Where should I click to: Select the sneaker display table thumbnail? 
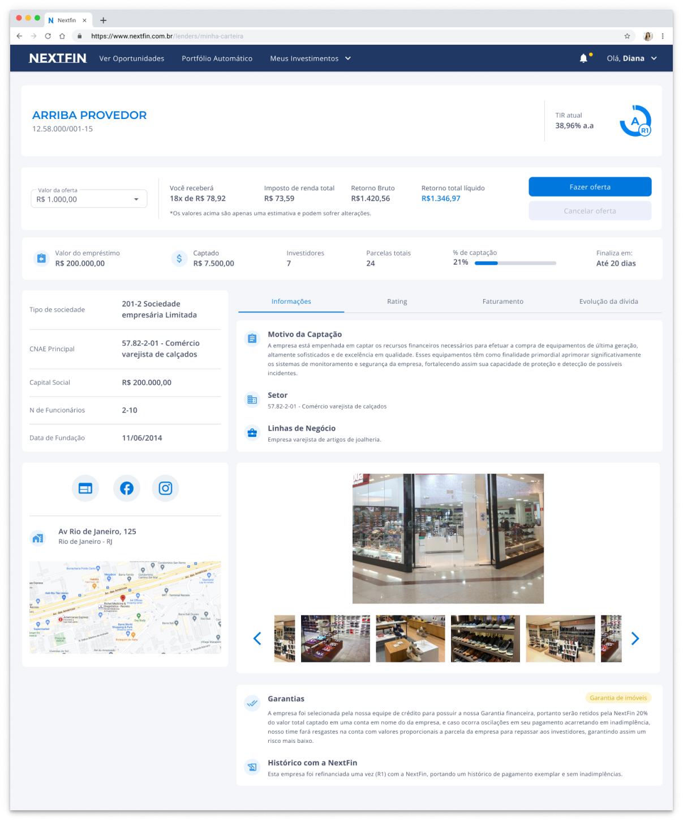(x=336, y=639)
